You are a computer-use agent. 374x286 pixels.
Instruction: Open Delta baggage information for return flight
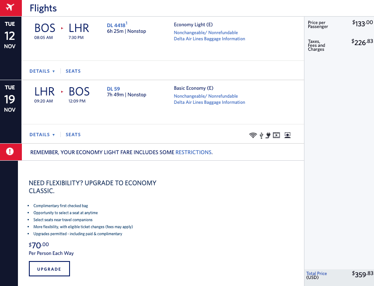pos(209,102)
